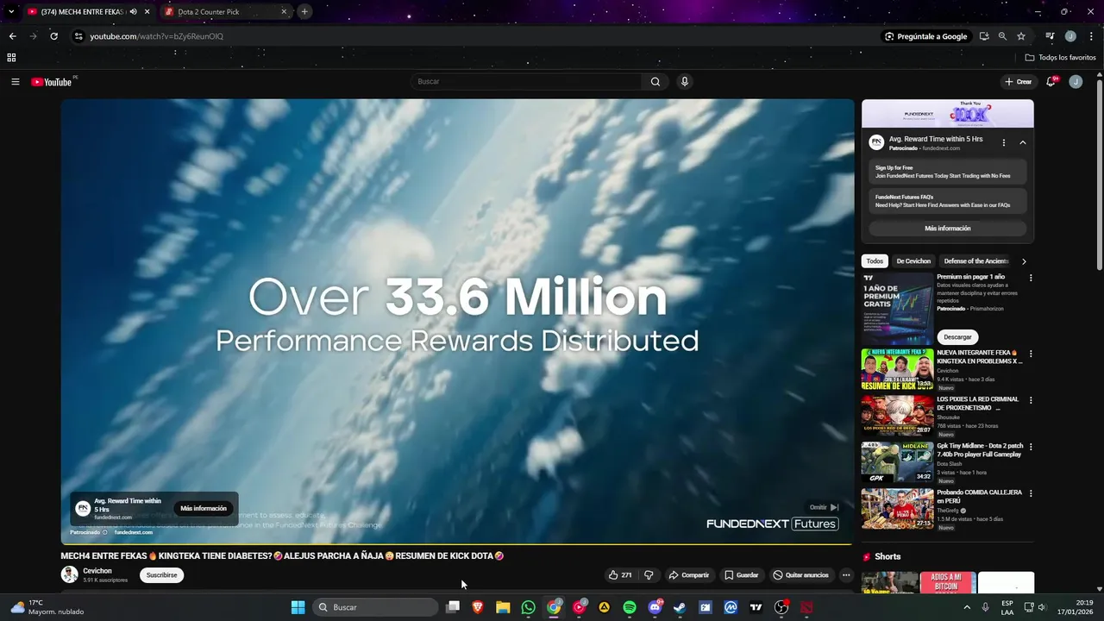This screenshot has width=1104, height=621.
Task: Go back in browser history
Action: click(12, 36)
